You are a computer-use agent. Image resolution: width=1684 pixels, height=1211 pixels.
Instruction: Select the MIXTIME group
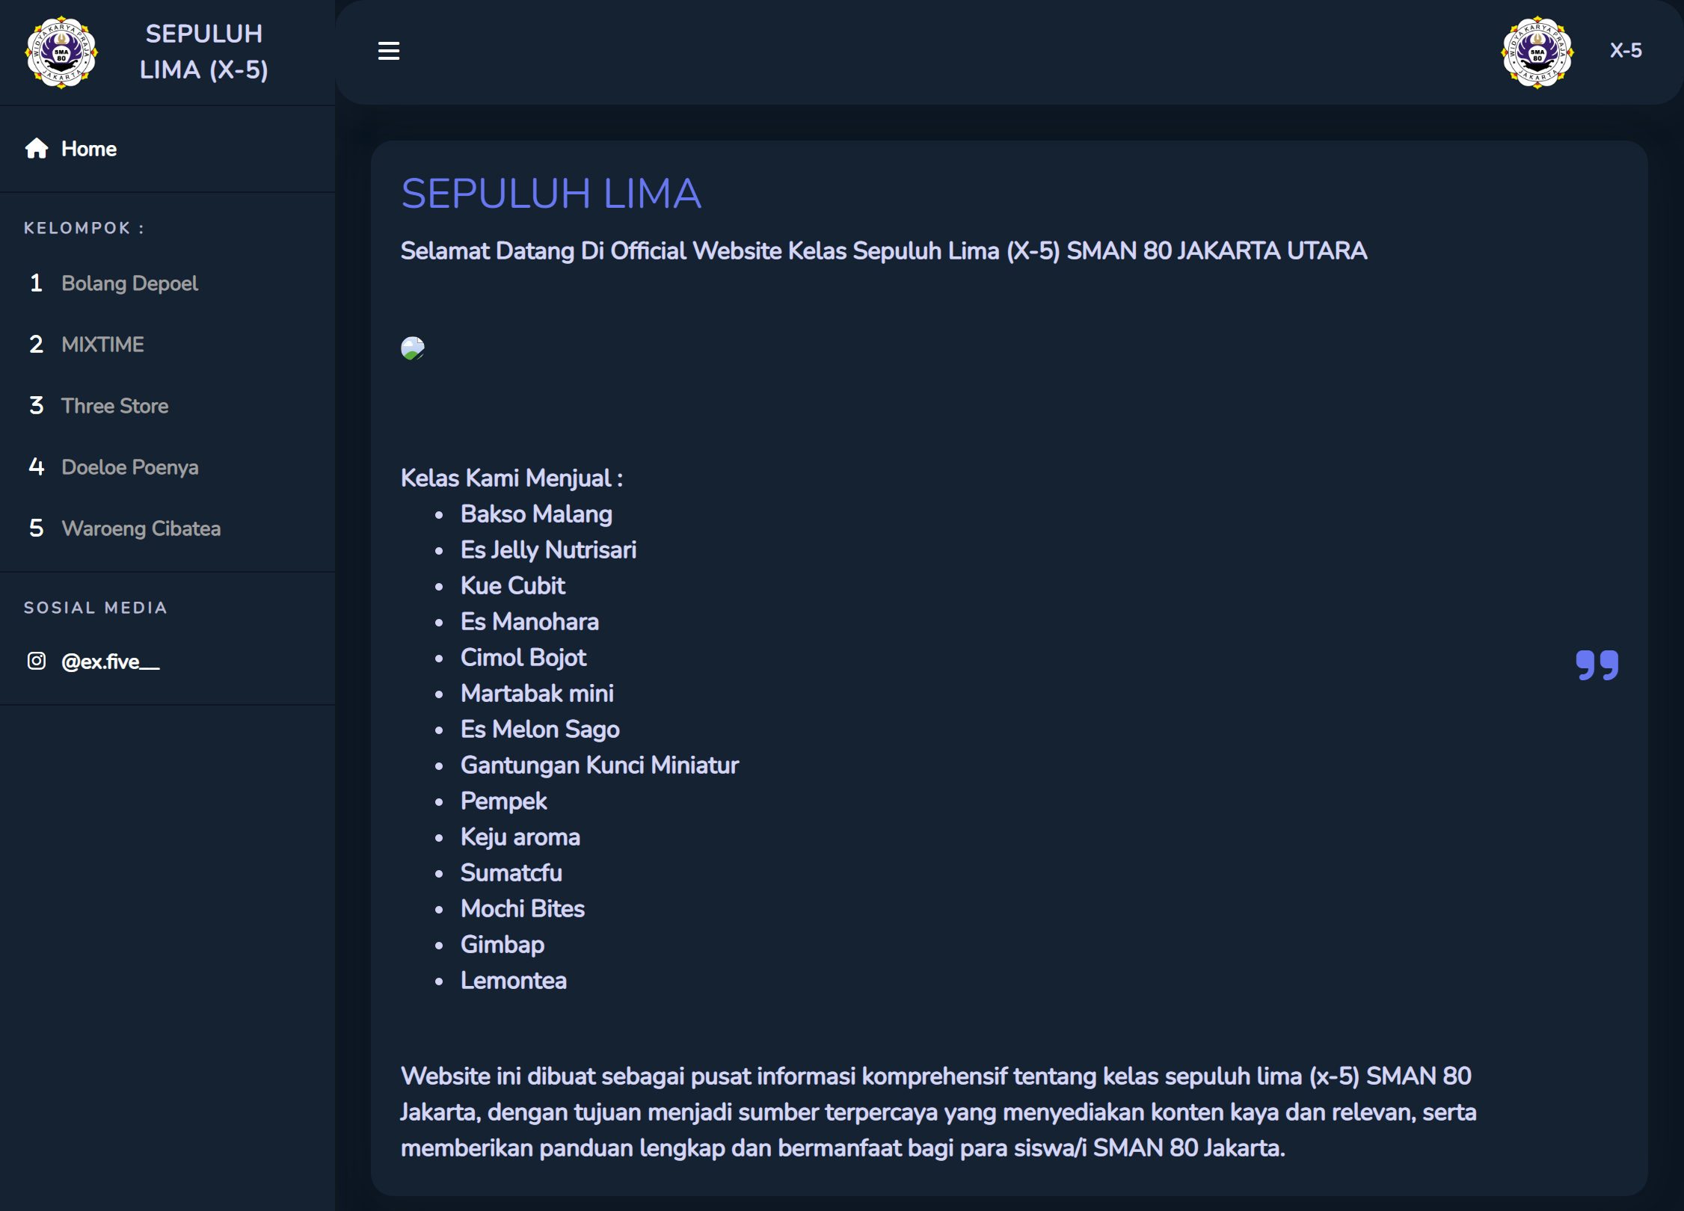pyautogui.click(x=102, y=345)
